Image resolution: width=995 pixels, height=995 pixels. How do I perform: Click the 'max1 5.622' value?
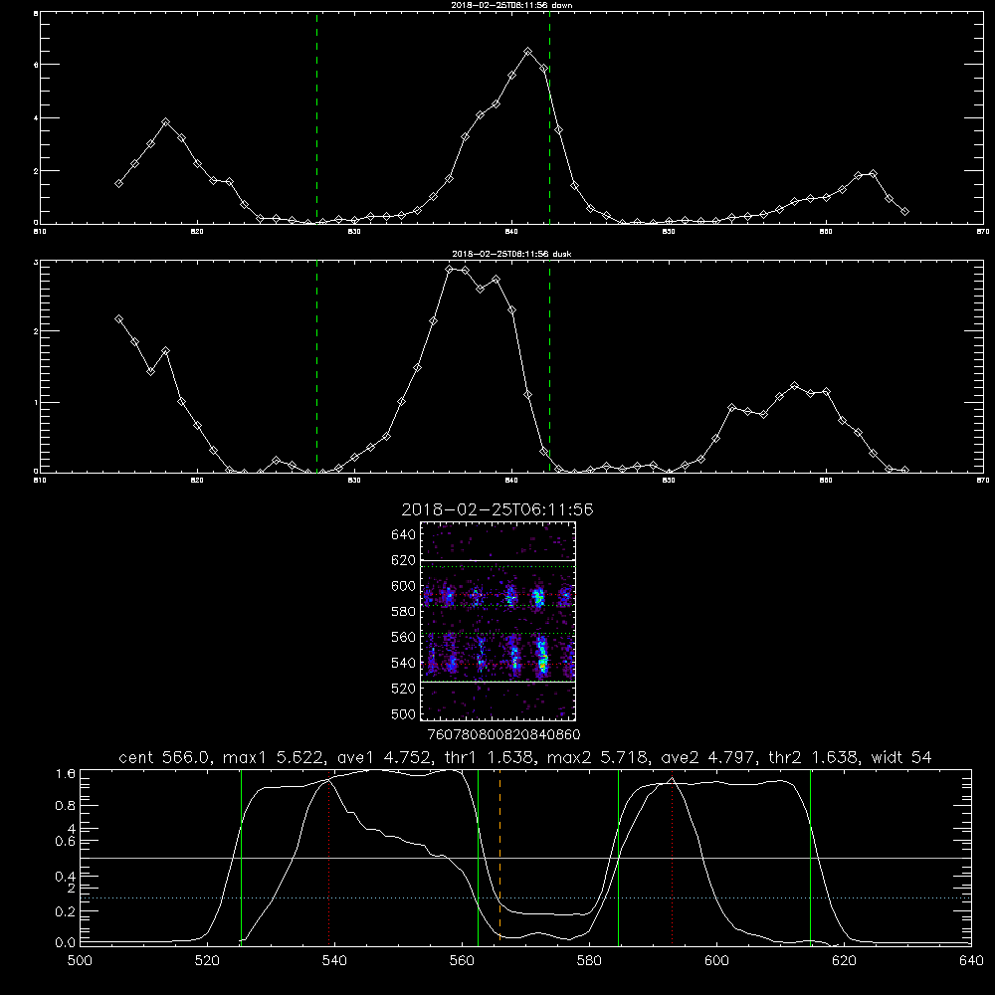271,757
